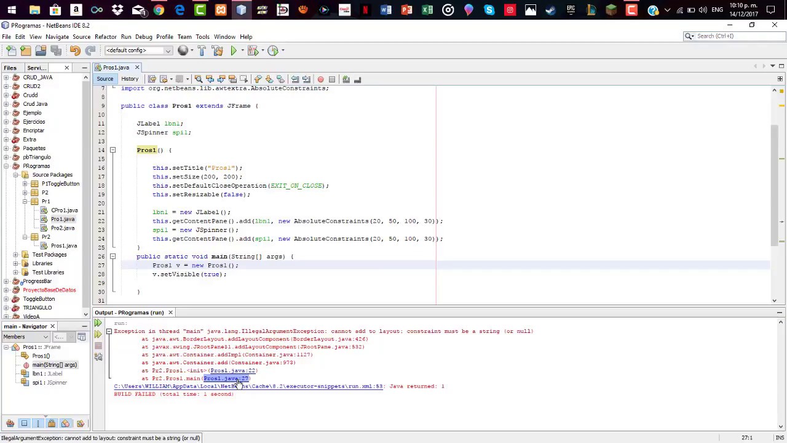Run the project with green play icon

click(234, 50)
